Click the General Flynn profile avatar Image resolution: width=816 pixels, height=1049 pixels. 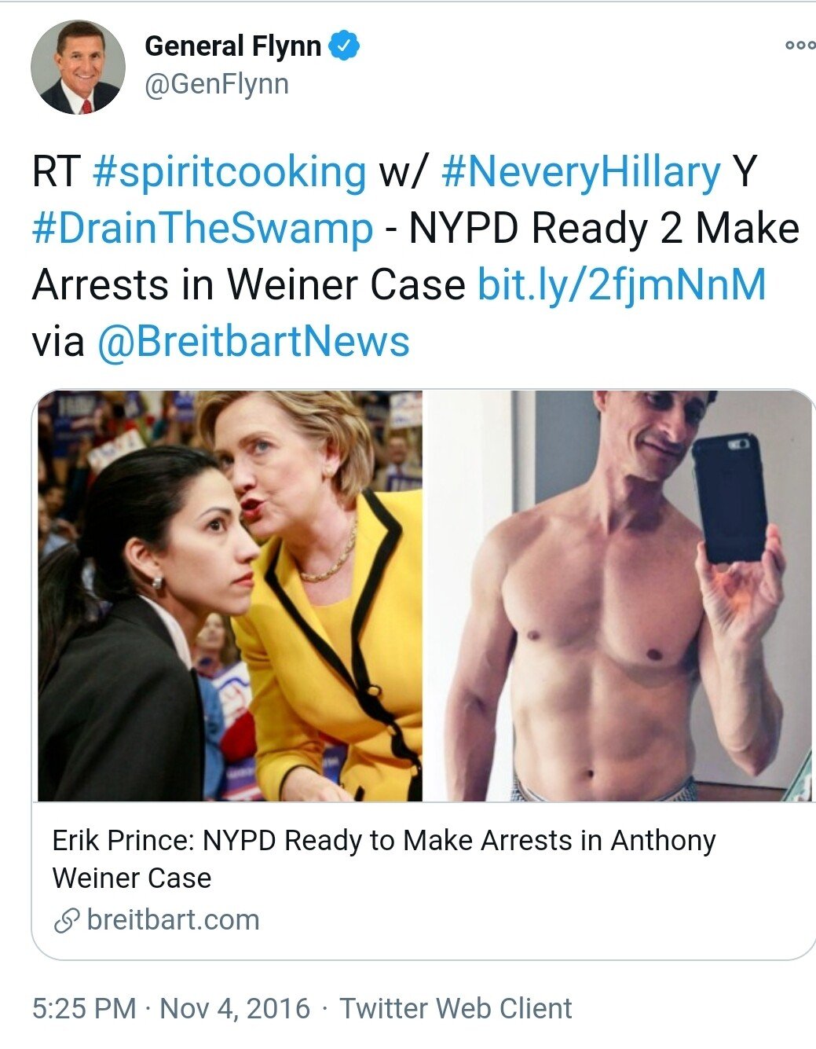tap(78, 68)
